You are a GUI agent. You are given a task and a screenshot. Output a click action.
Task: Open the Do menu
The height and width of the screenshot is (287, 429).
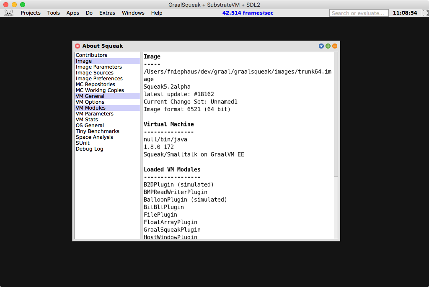coord(89,13)
